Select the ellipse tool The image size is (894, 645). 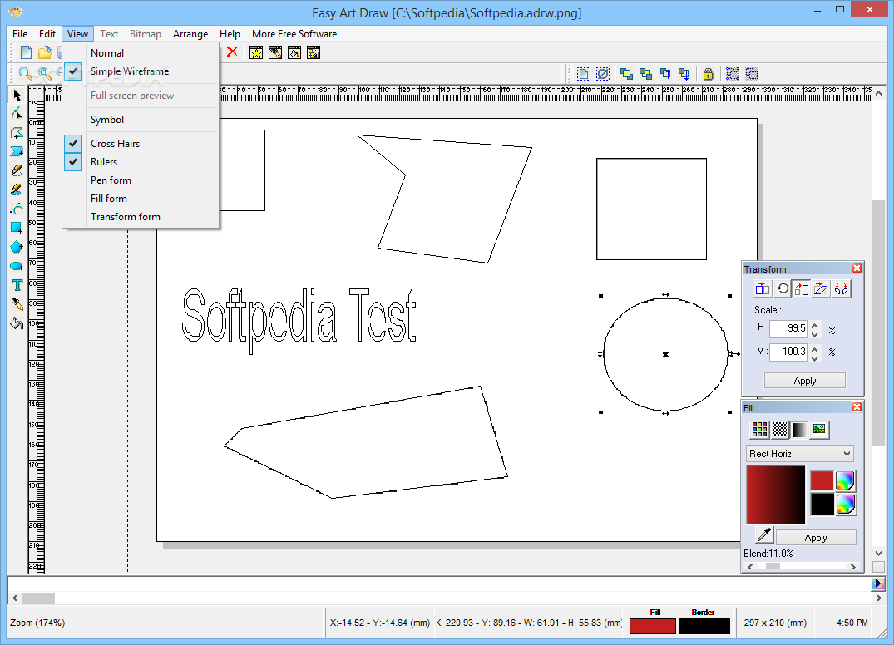click(17, 266)
